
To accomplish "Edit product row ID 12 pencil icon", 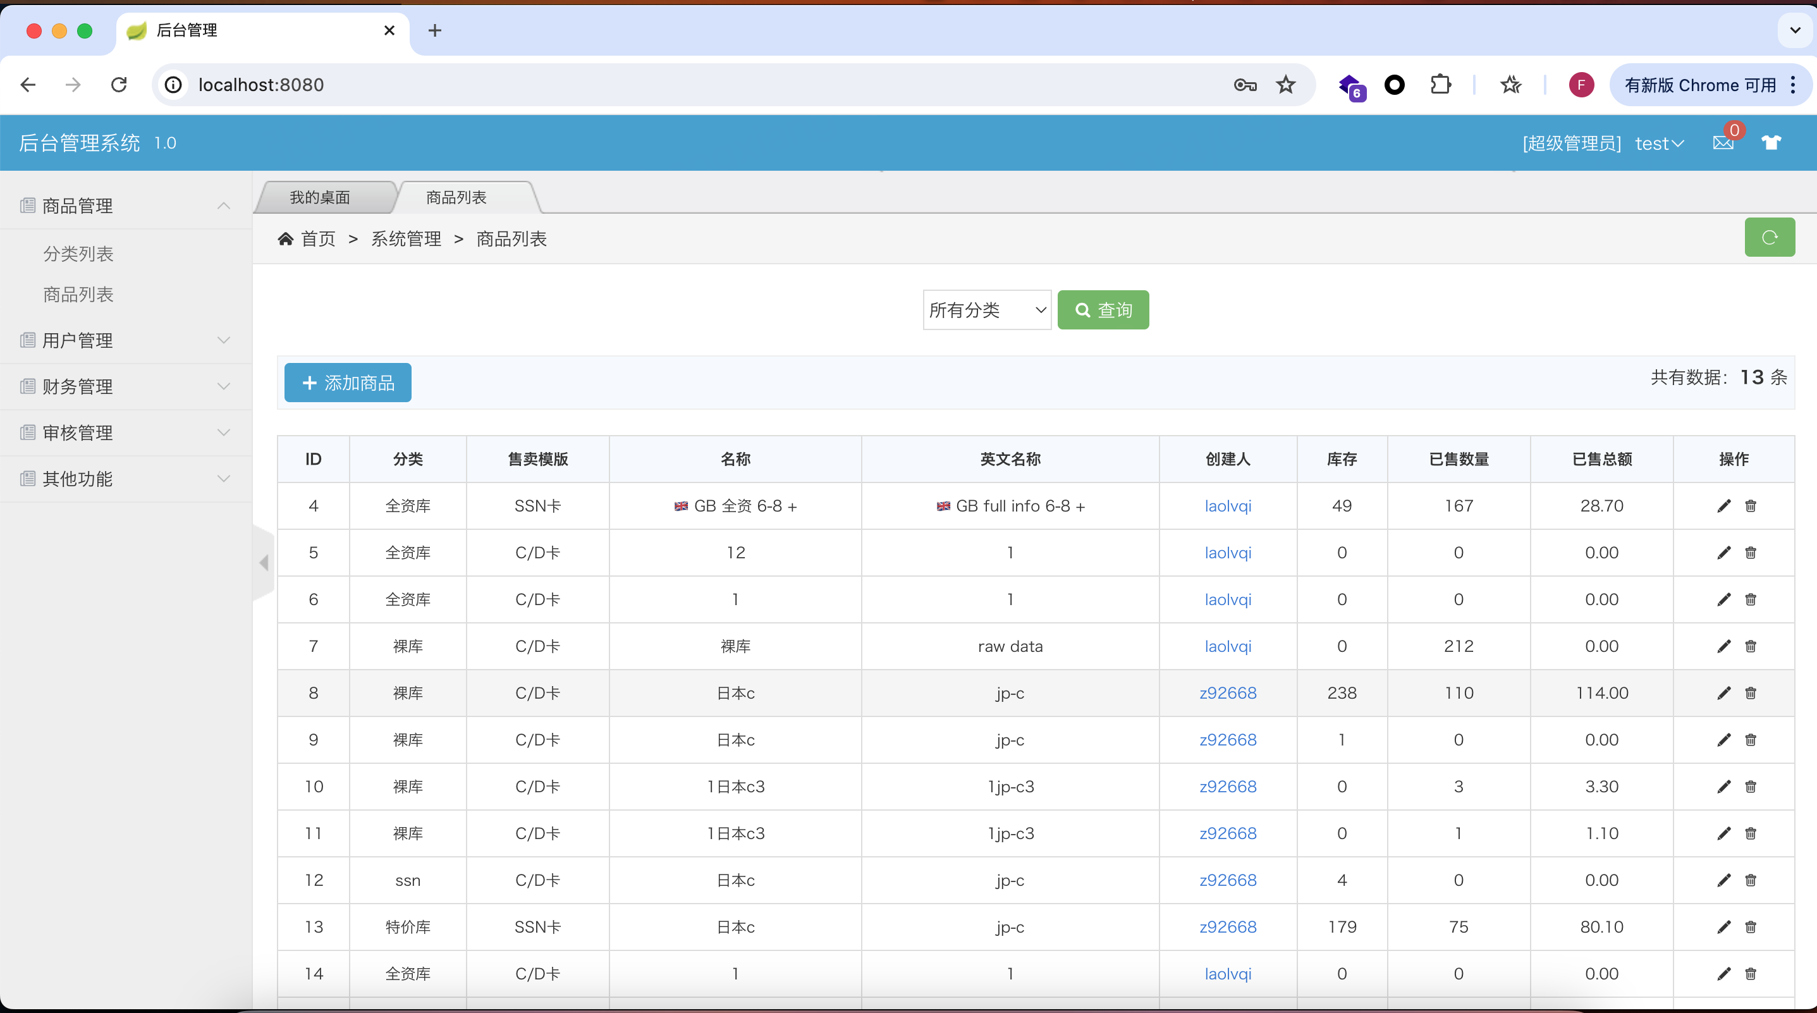I will (x=1723, y=880).
